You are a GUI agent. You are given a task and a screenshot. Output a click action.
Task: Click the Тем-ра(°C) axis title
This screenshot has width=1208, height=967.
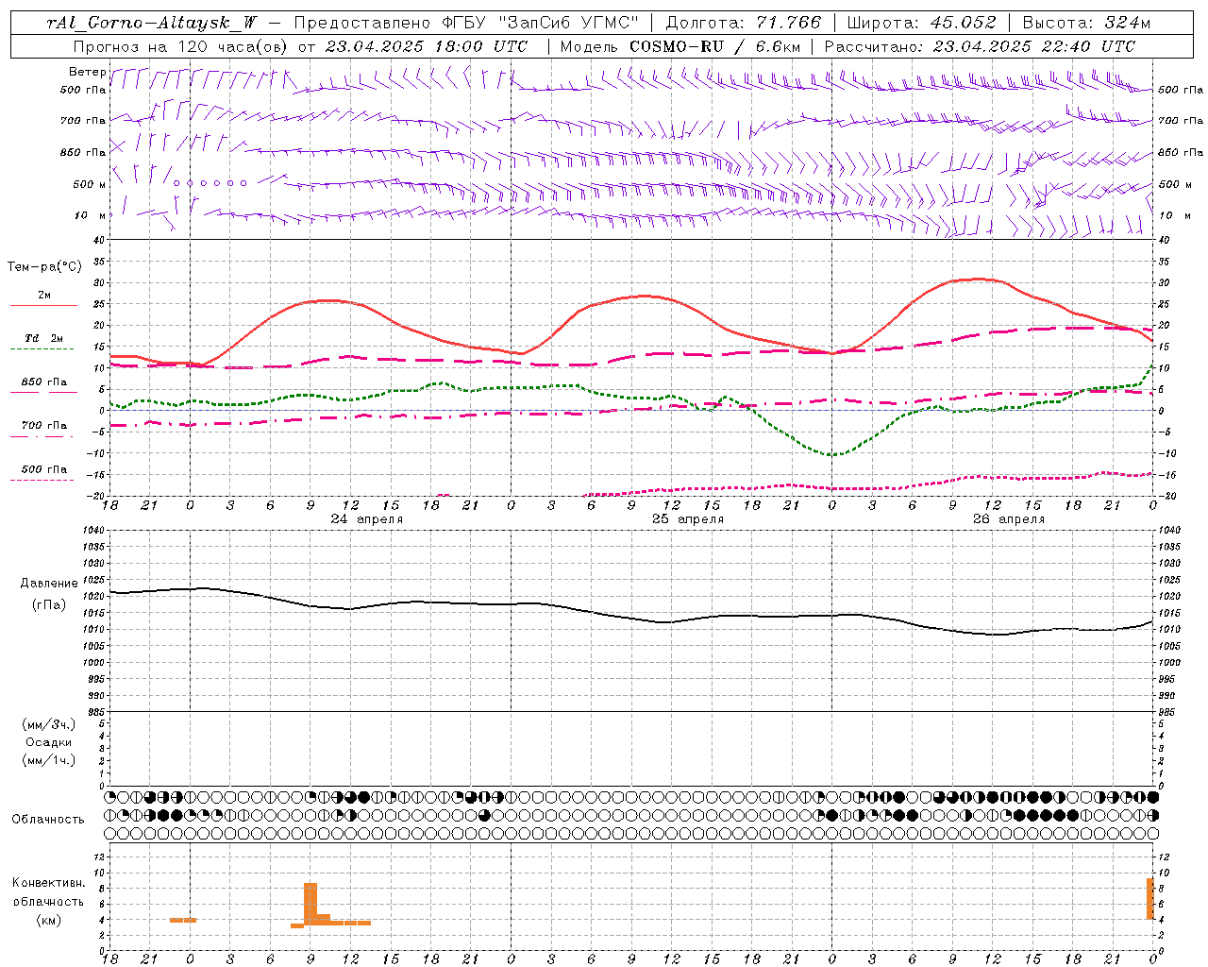[44, 267]
